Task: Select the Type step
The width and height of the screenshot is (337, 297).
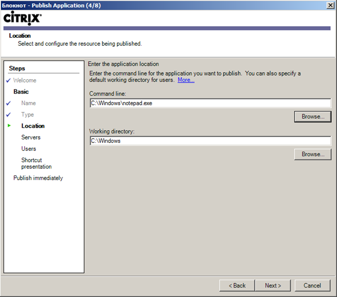Action: [27, 115]
